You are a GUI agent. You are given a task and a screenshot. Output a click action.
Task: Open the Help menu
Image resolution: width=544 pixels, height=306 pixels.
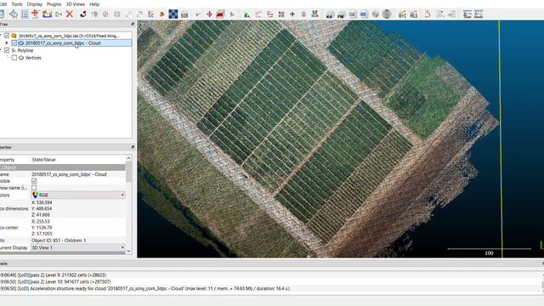[x=94, y=4]
